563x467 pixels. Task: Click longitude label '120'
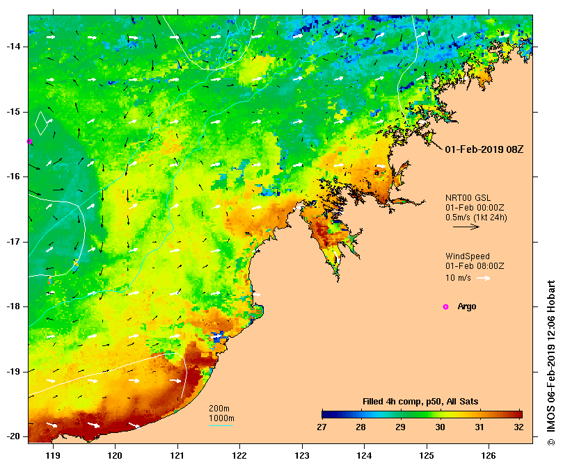point(115,456)
